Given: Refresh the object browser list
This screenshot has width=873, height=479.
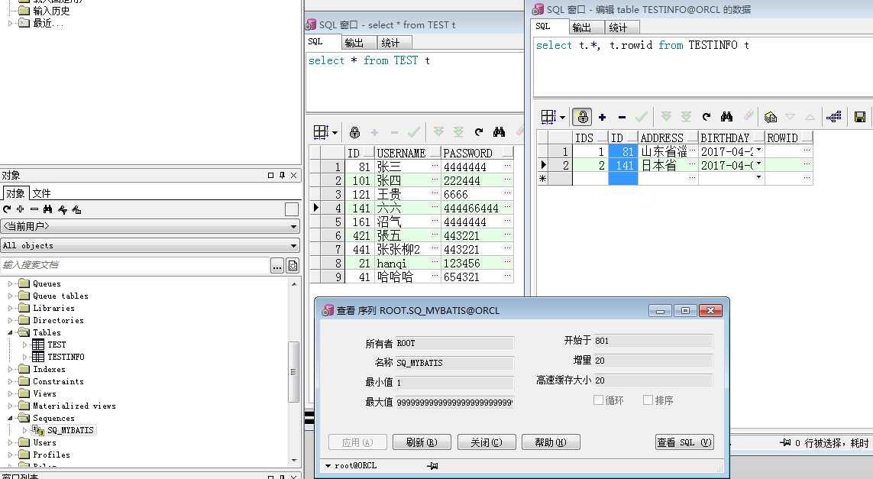Looking at the screenshot, I should [7, 209].
